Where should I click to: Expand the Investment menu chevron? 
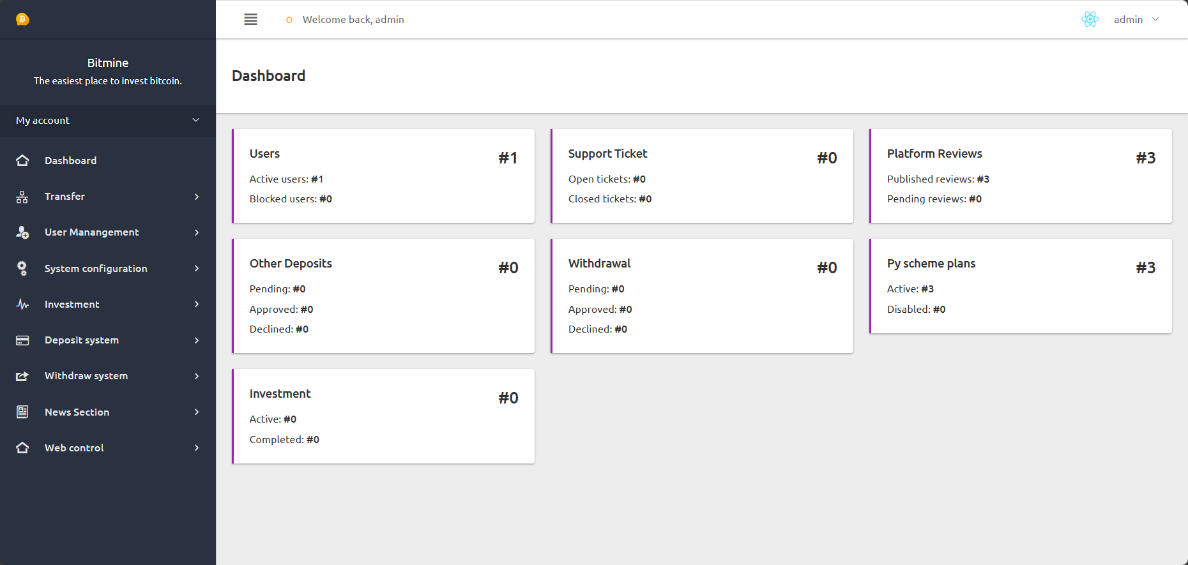pos(197,304)
